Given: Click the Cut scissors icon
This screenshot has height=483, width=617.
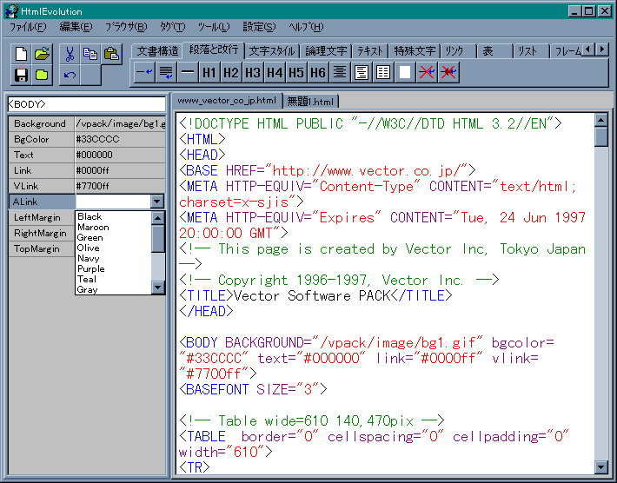Looking at the screenshot, I should pyautogui.click(x=70, y=54).
